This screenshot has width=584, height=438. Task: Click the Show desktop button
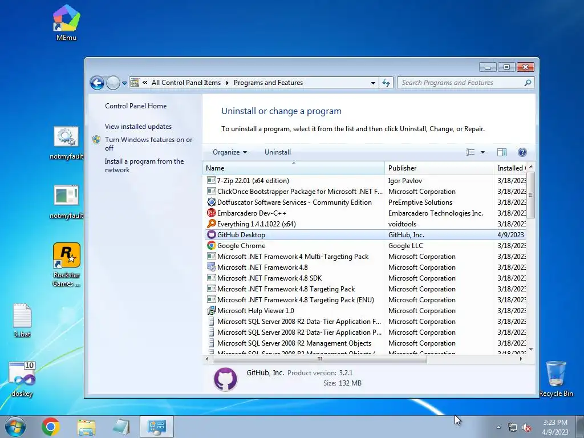pos(580,427)
